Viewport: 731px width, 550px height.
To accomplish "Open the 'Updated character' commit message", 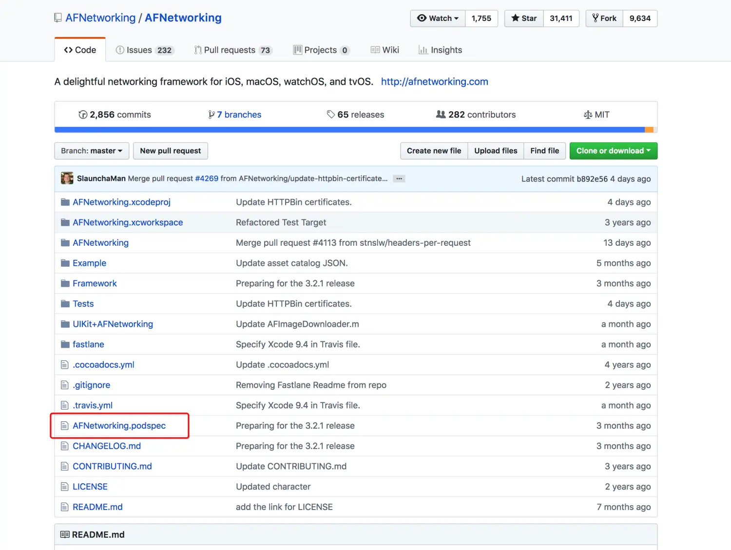I will pos(273,487).
